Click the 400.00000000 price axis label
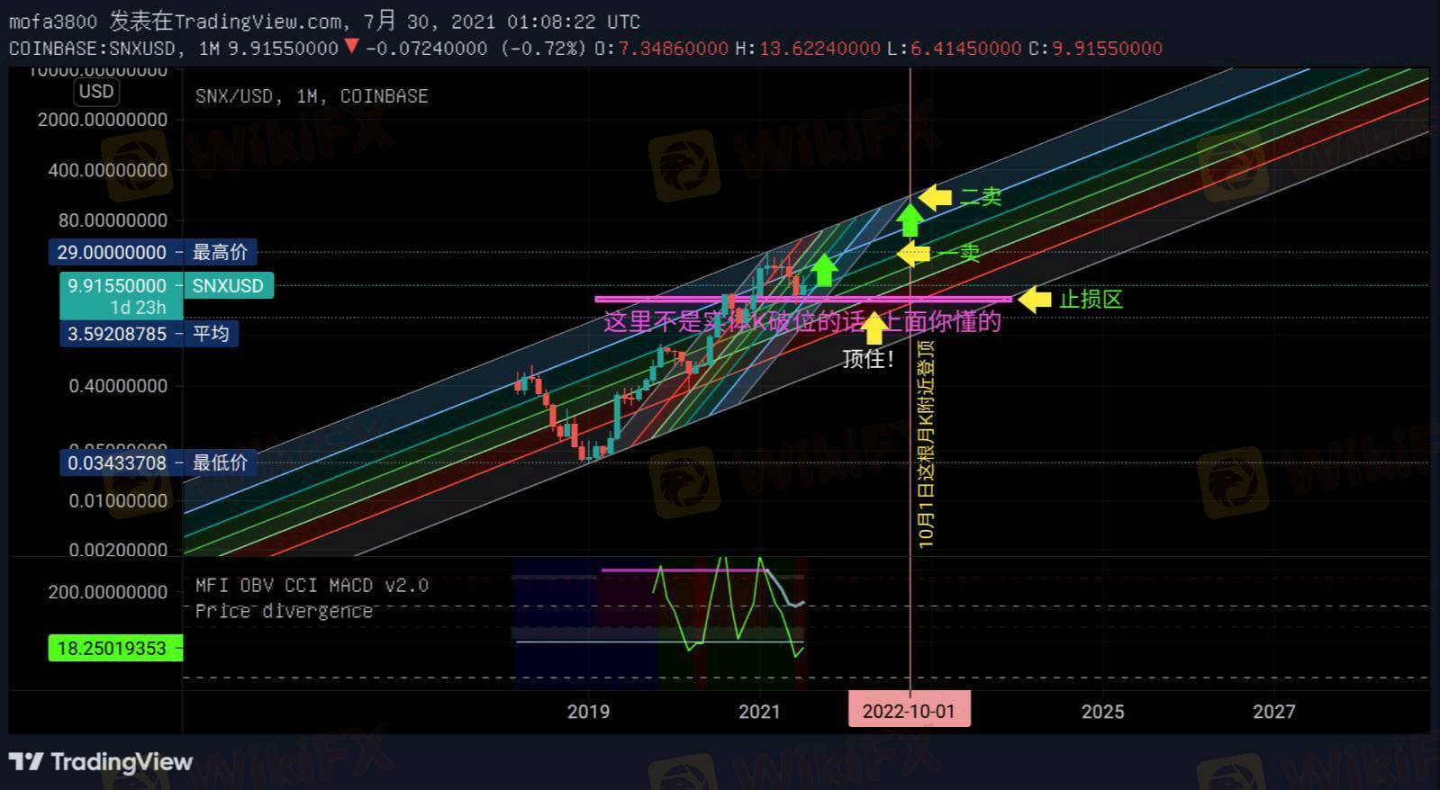 (108, 170)
